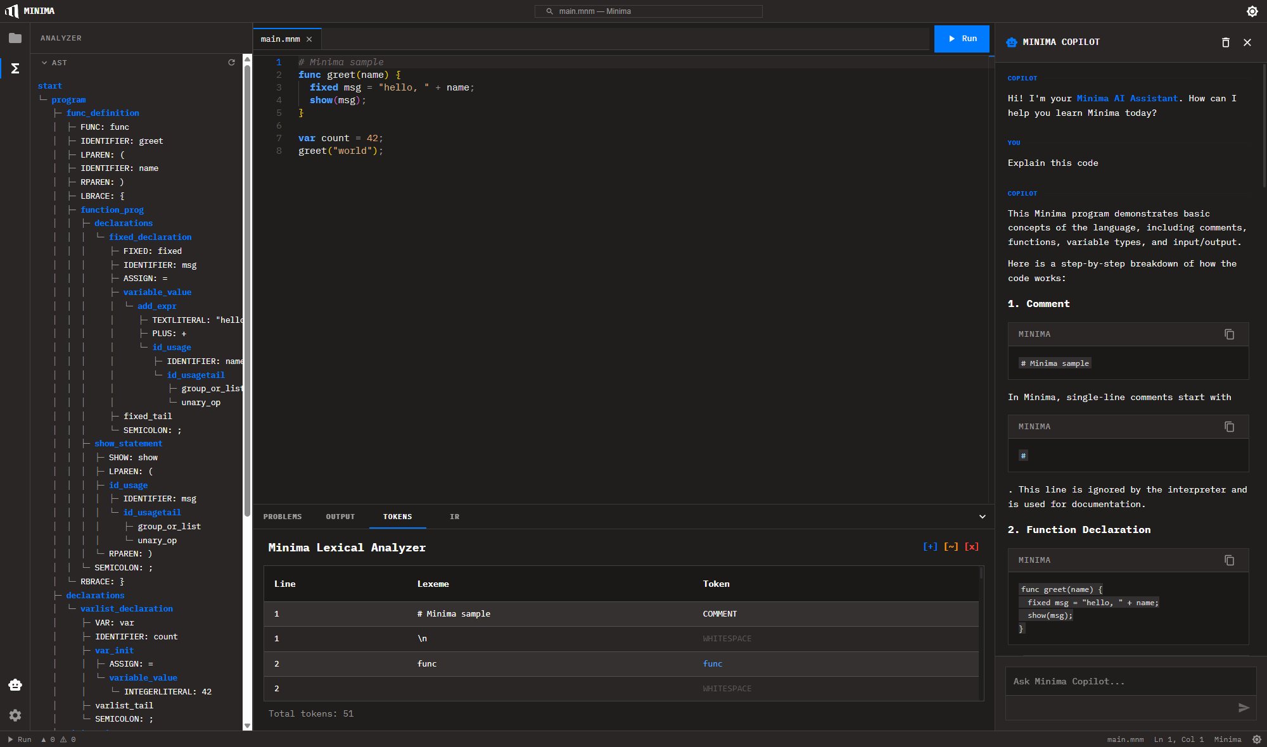The image size is (1267, 747).
Task: Click the AST panel scrollbar down arrow
Action: 248,726
